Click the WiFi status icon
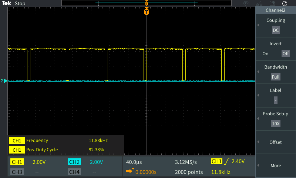This screenshot has height=178, width=296. coord(246,3)
